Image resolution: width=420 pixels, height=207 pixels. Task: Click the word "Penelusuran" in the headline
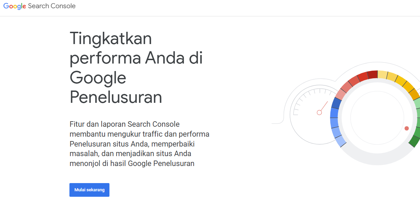(x=116, y=97)
